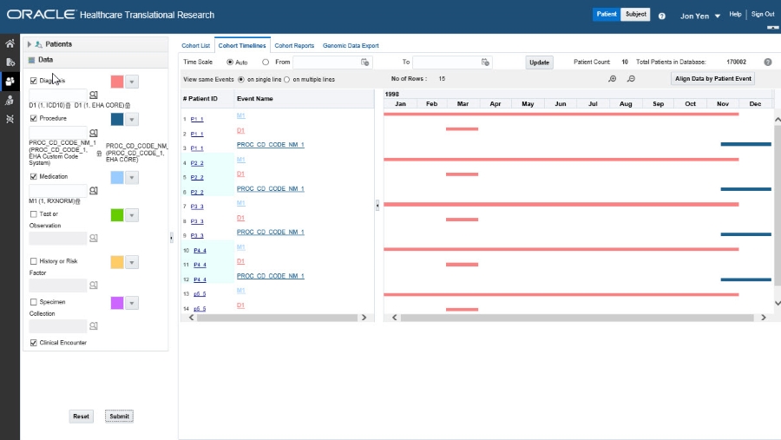The width and height of the screenshot is (781, 440).
Task: Switch to the Cohort Reports tab
Action: 294,45
